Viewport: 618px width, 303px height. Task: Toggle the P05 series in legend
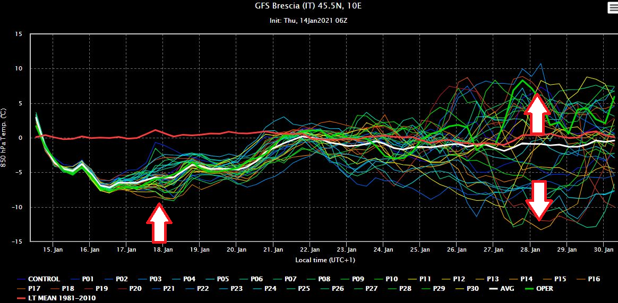pos(217,279)
